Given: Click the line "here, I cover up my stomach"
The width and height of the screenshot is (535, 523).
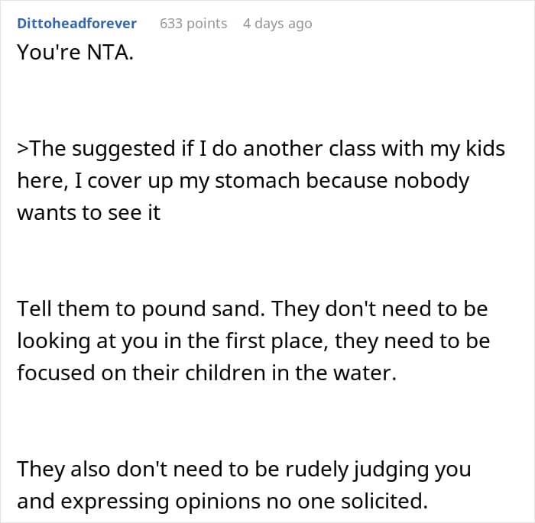Looking at the screenshot, I should 243,180.
